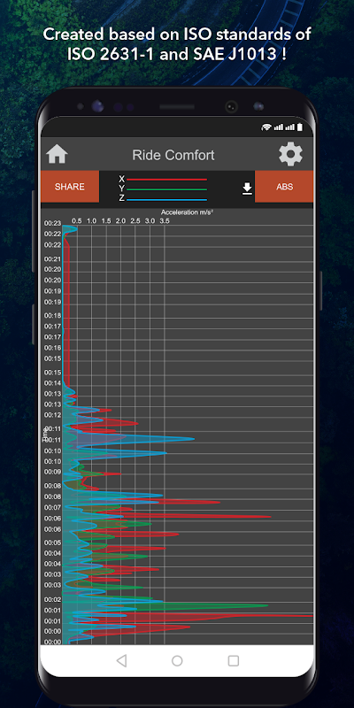Screen dimensions: 354x708
Task: Select the green Y axis legend line
Action: (166, 189)
